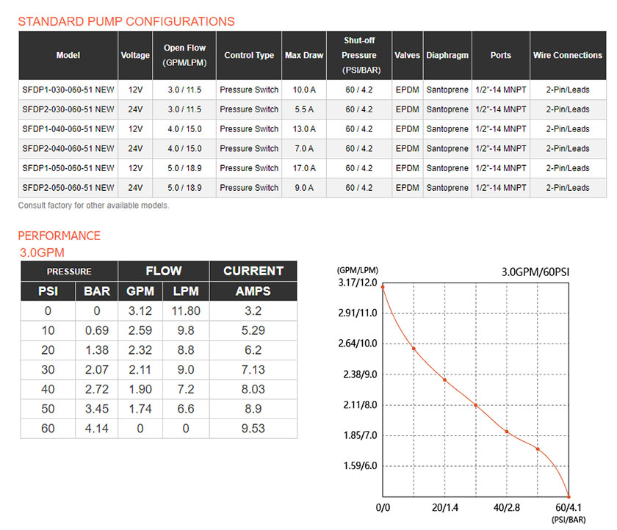Select the Model column header
The height and width of the screenshot is (530, 617).
68,56
